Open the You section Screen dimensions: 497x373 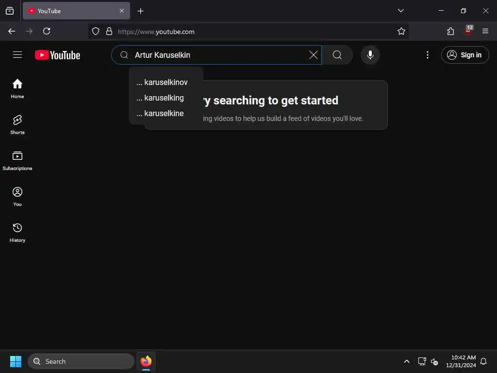pos(17,197)
